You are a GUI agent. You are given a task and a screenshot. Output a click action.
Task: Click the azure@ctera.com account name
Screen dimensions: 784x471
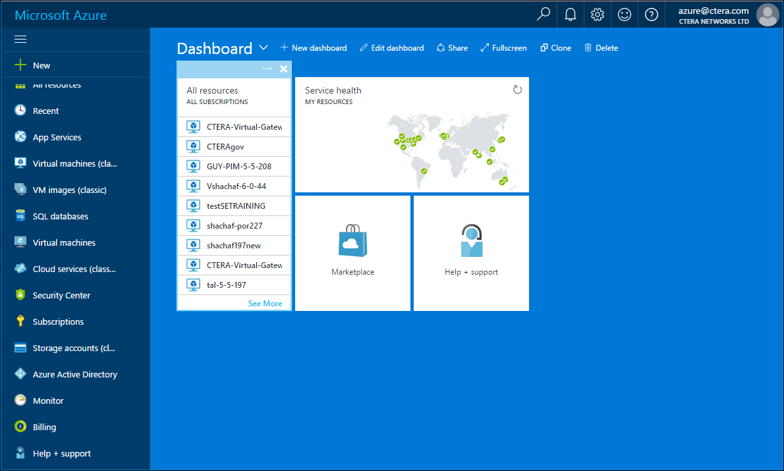point(714,11)
